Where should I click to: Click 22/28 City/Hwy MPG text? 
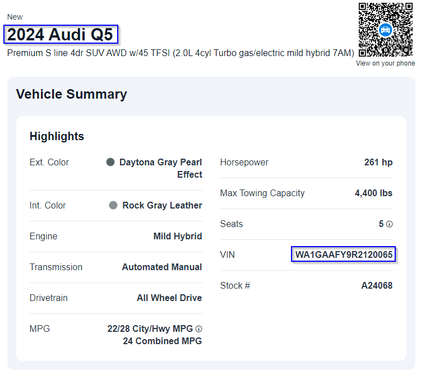pyautogui.click(x=150, y=329)
